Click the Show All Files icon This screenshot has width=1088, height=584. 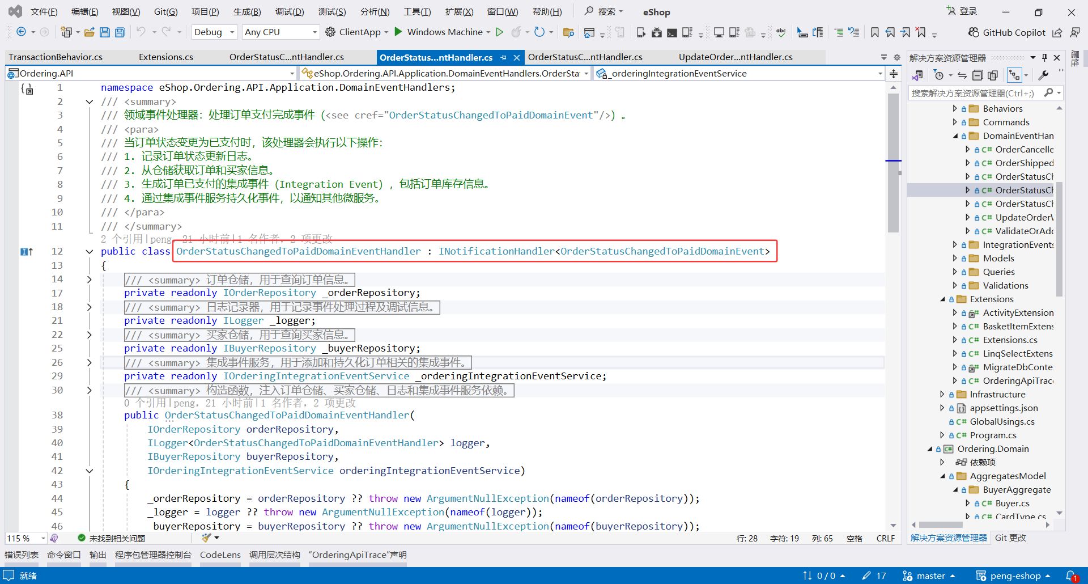[993, 75]
